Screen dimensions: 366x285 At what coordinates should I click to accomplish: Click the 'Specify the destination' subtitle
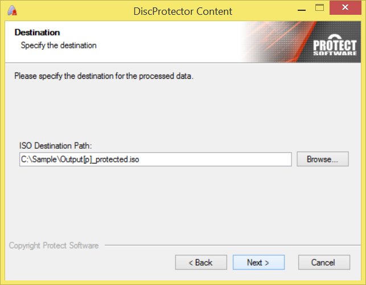click(x=59, y=46)
